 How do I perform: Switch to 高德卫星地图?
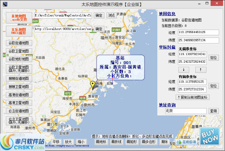(x=19, y=103)
